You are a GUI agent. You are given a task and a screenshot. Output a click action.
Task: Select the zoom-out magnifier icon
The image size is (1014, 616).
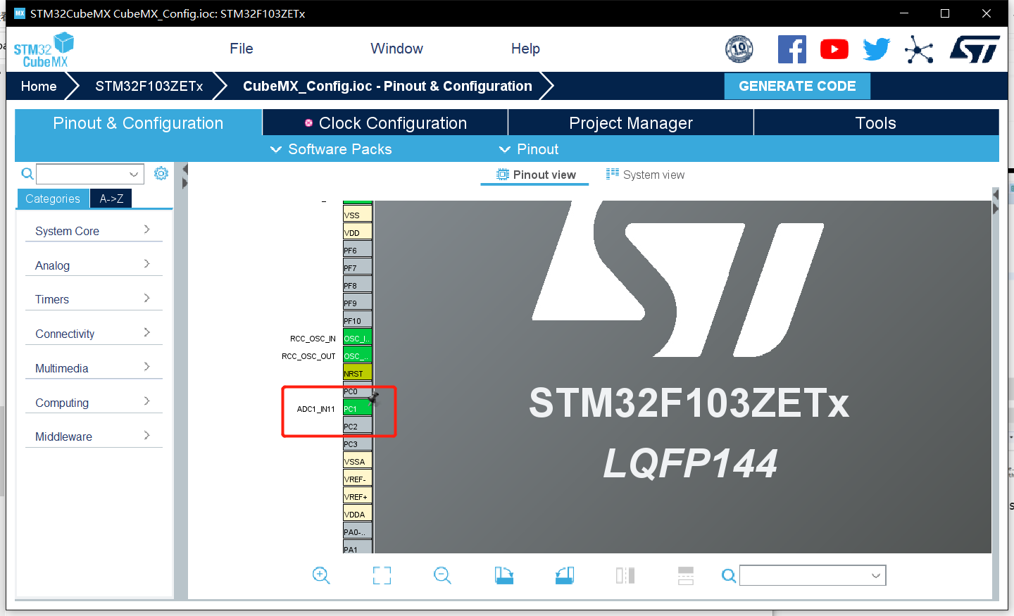[x=442, y=575]
